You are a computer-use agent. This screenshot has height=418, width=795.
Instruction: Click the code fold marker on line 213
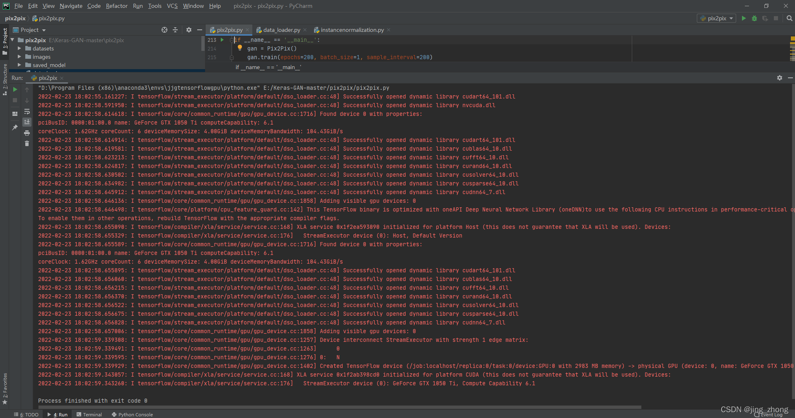(x=232, y=40)
